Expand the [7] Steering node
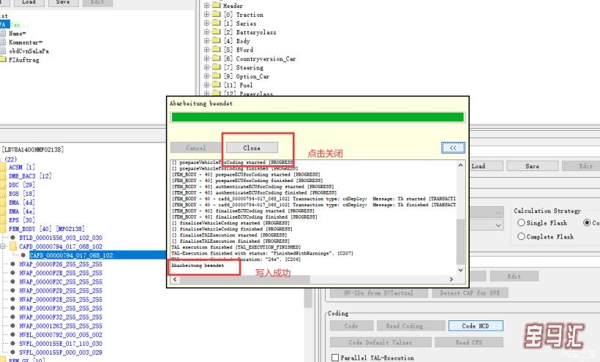 206,67
